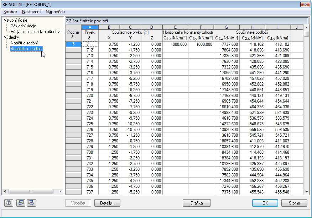Open the help icon button

[9, 203]
